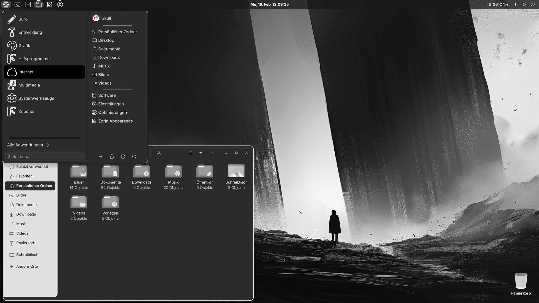Image resolution: width=539 pixels, height=303 pixels.
Task: Click the lock screen icon in menu
Action: (x=112, y=157)
